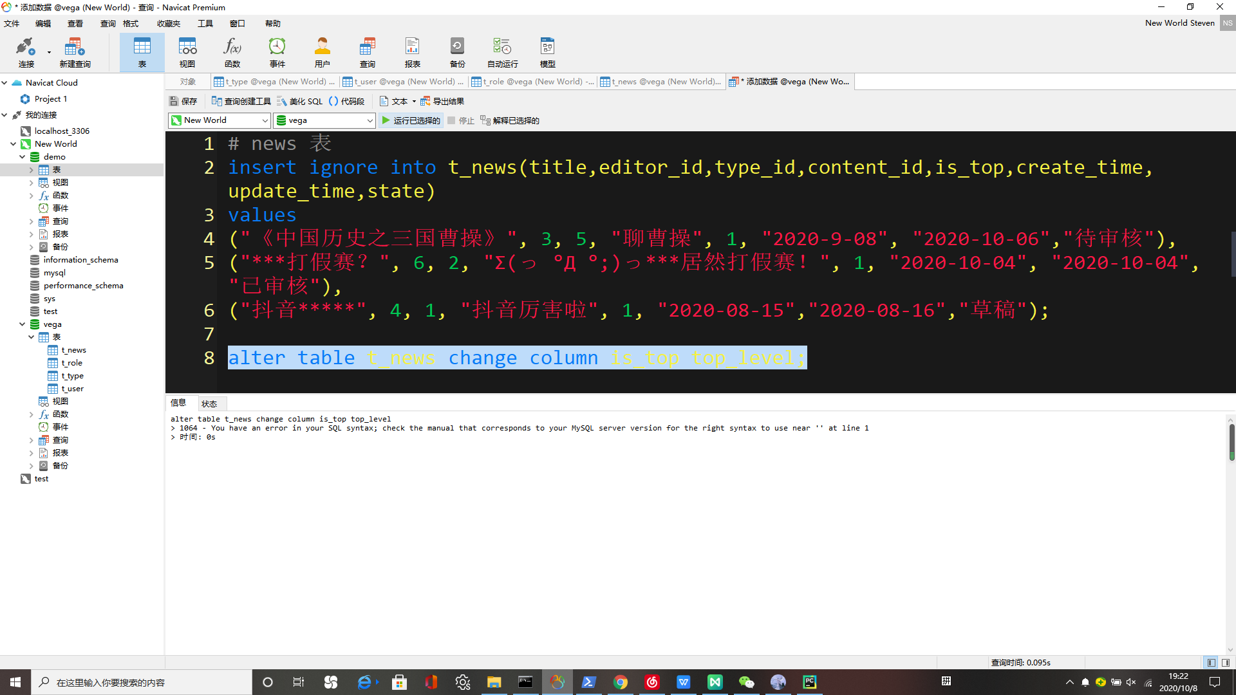Open the Event (事件) toolbar icon
The height and width of the screenshot is (695, 1236).
coord(277,52)
